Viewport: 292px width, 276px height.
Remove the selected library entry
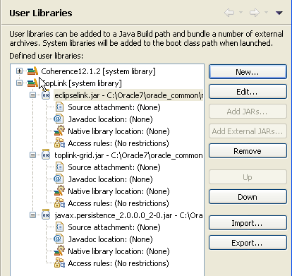tap(248, 151)
